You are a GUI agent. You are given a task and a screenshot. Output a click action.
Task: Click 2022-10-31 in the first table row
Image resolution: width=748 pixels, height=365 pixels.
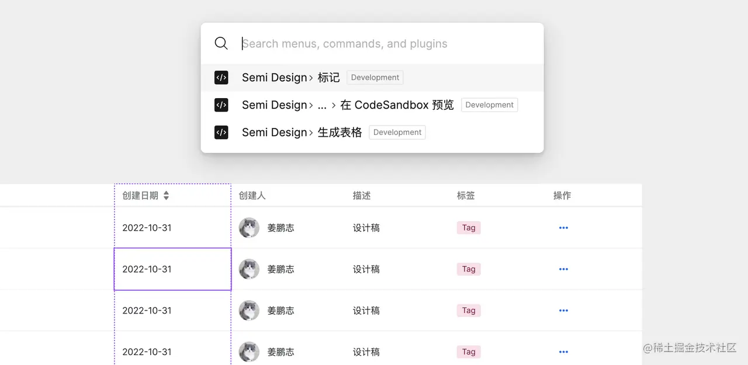(x=147, y=228)
